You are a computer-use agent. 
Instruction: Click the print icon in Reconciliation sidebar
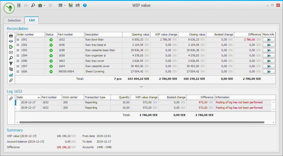pyautogui.click(x=11, y=36)
